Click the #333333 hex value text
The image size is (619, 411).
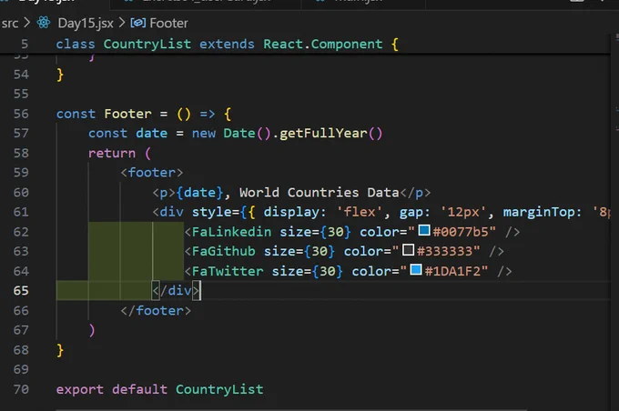(x=444, y=251)
